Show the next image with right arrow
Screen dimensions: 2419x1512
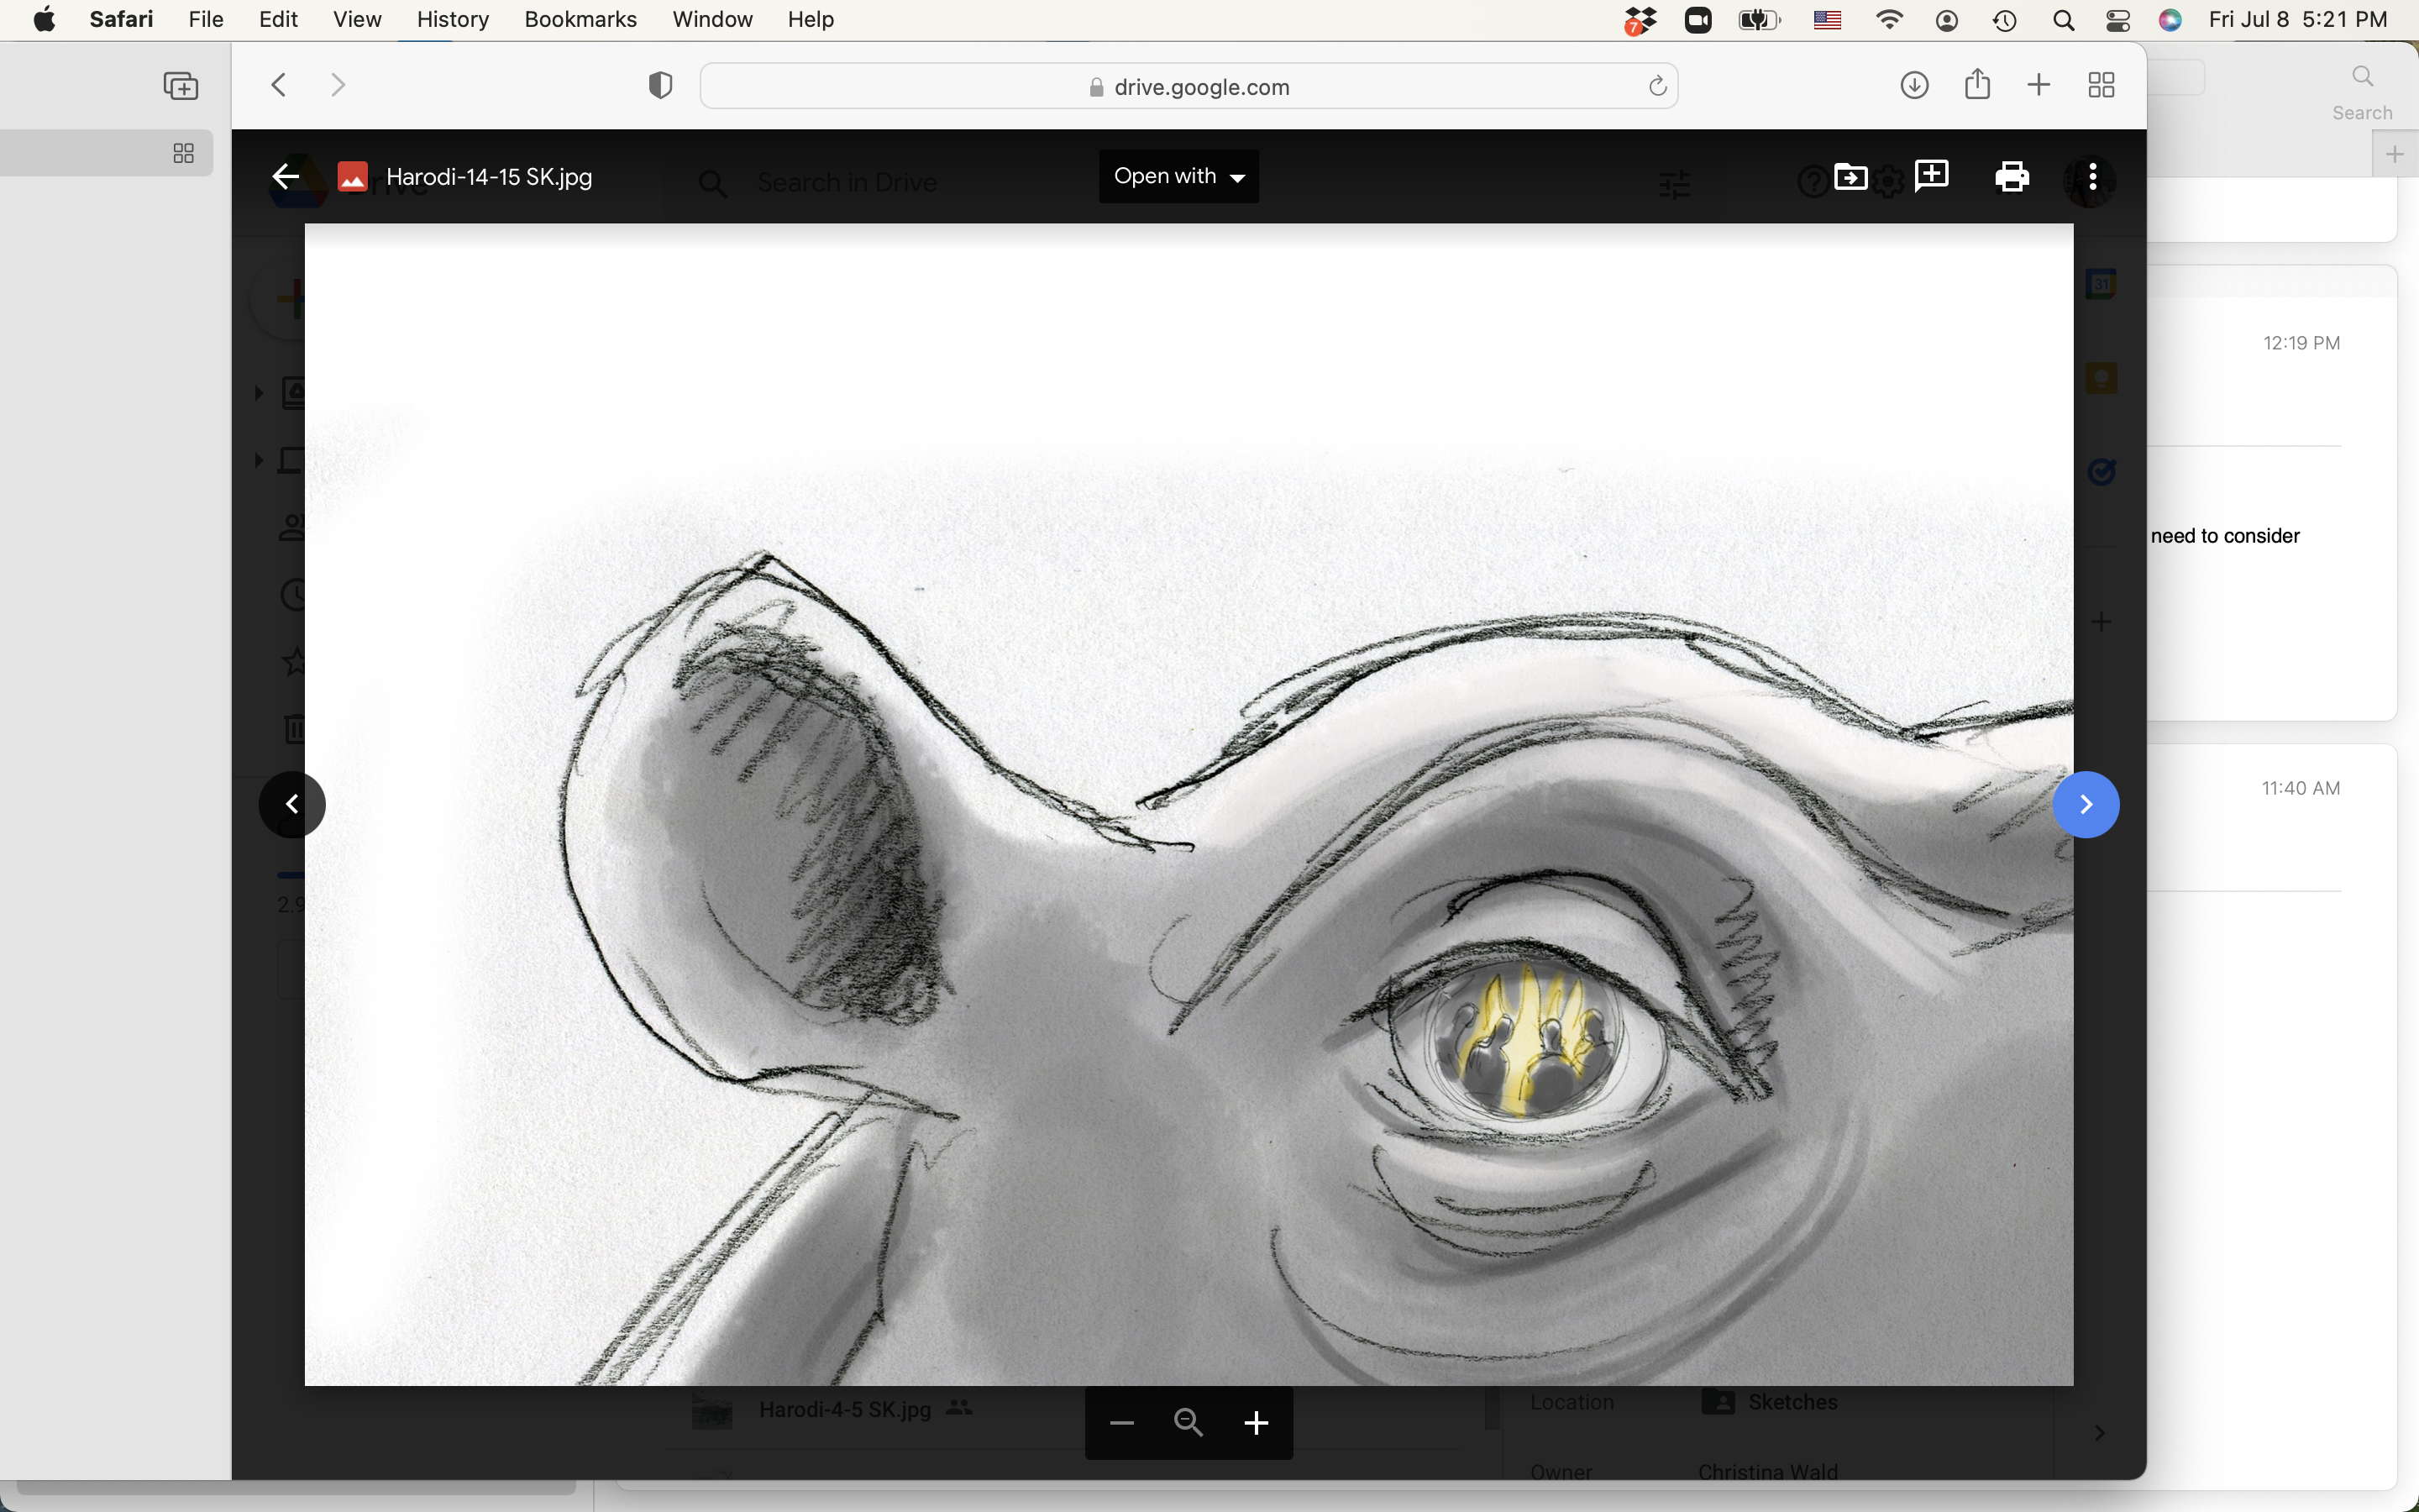point(2086,804)
